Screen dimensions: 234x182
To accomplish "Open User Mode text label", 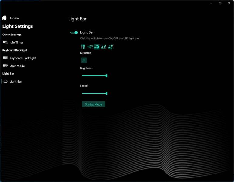I will pos(17,66).
